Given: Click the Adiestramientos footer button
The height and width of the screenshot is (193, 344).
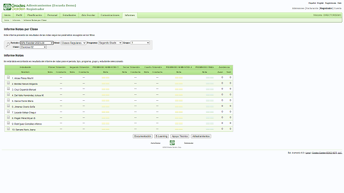Looking at the screenshot, I should point(201,136).
